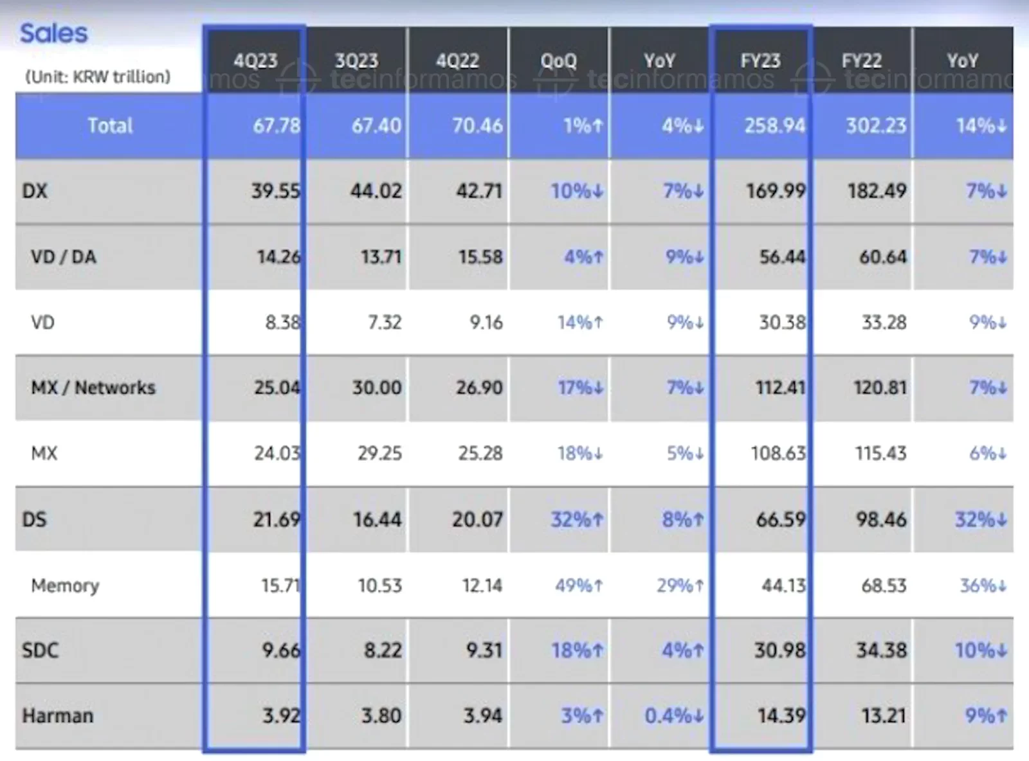This screenshot has width=1029, height=761.
Task: Select the DX row label
Action: coord(35,191)
